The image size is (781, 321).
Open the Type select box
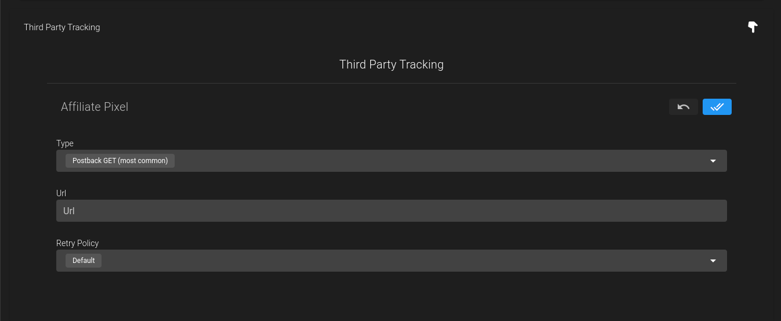392,161
